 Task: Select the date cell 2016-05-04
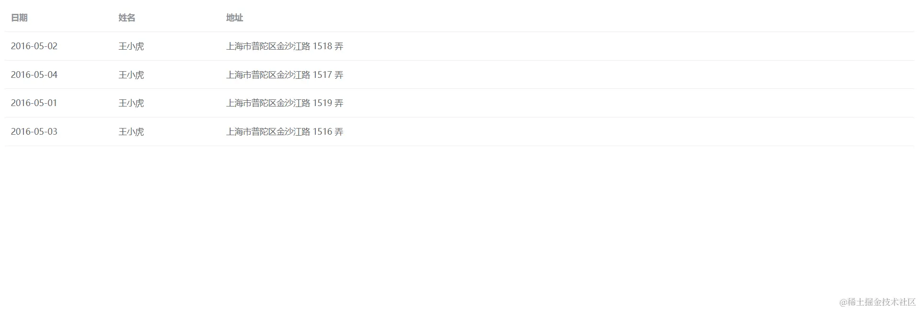pos(34,75)
